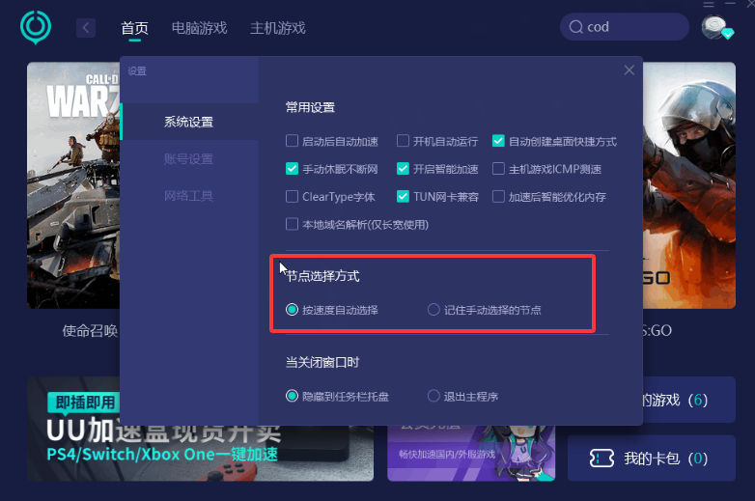Disable TUN网卡兼容 option
Screen dimensions: 755x501
[x=403, y=196]
